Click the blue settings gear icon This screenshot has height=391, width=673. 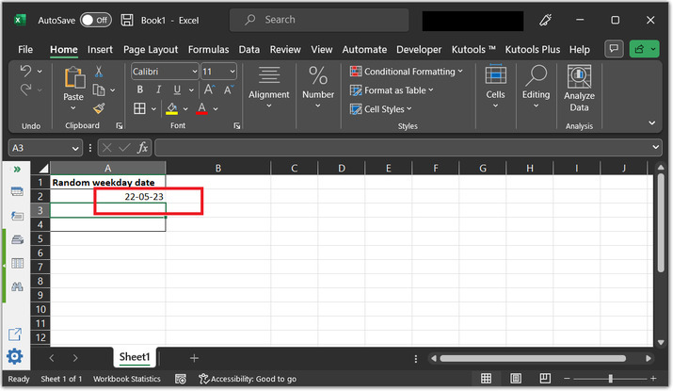[15, 356]
